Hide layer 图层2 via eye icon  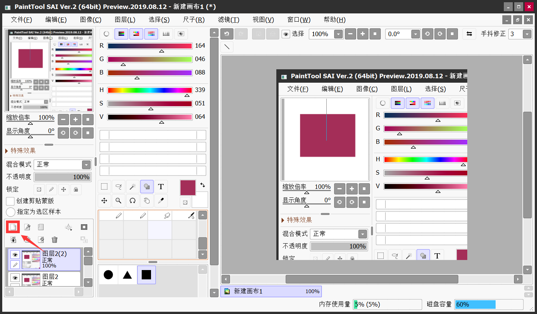(x=15, y=278)
